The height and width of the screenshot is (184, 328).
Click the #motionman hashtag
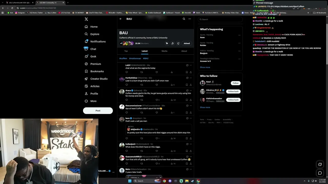[135, 59]
